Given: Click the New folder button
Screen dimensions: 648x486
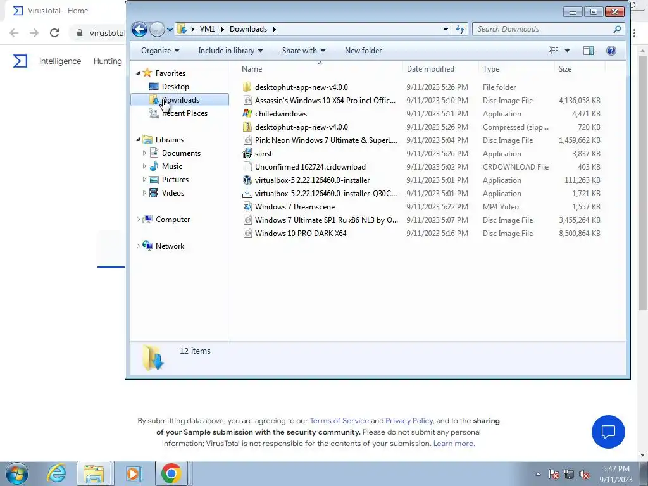Looking at the screenshot, I should coord(363,51).
